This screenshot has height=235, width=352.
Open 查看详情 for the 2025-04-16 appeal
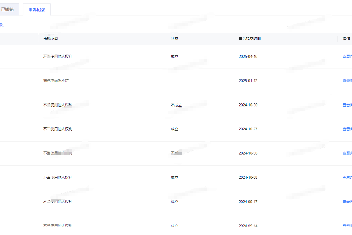click(347, 57)
